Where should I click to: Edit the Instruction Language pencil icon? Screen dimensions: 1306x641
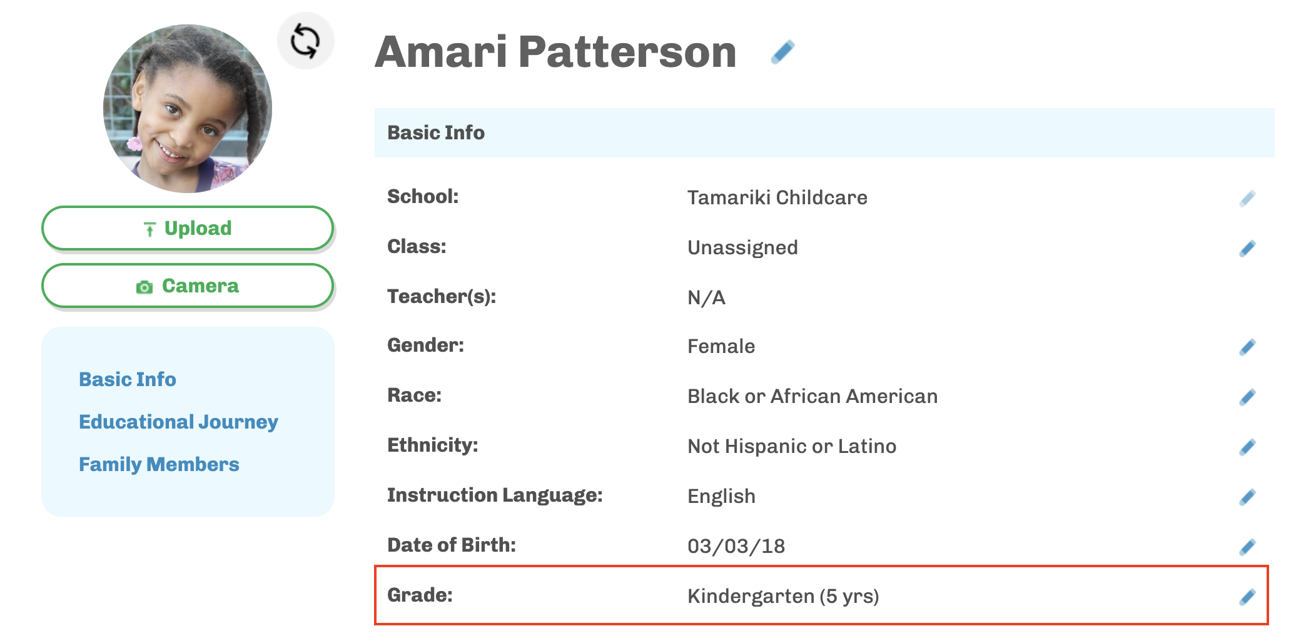click(1247, 497)
